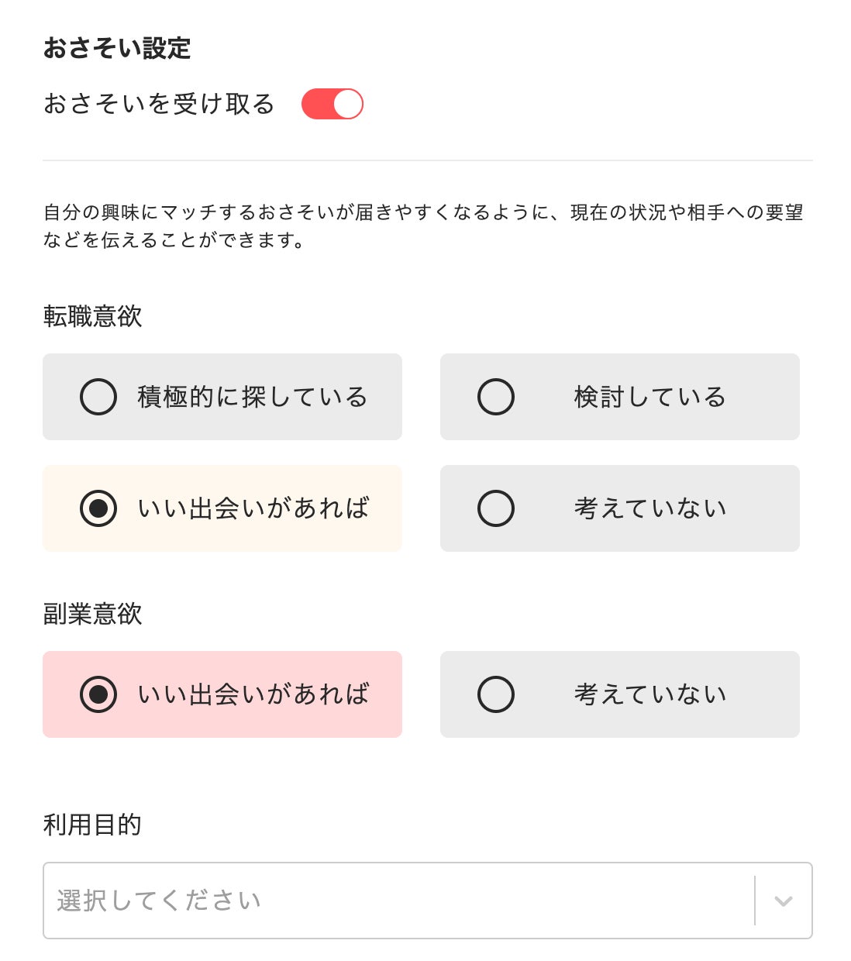This screenshot has width=851, height=961.
Task: Select the 積極的に探している radio circle
Action: [x=98, y=397]
